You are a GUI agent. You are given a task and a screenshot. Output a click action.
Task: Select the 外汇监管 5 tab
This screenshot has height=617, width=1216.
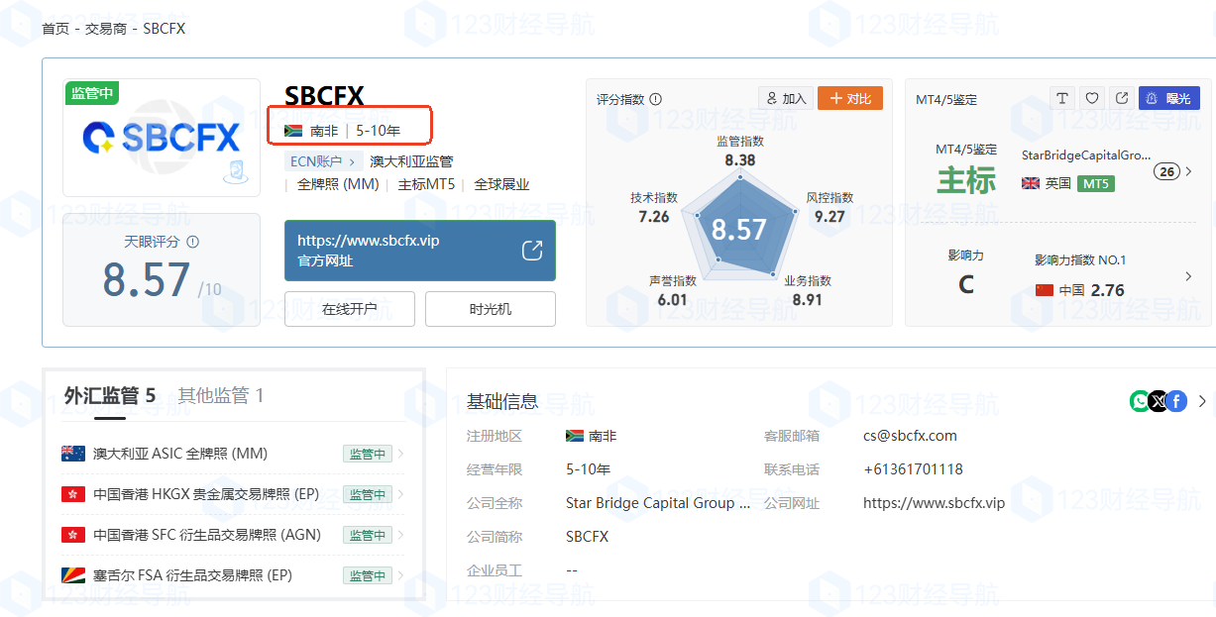click(110, 396)
